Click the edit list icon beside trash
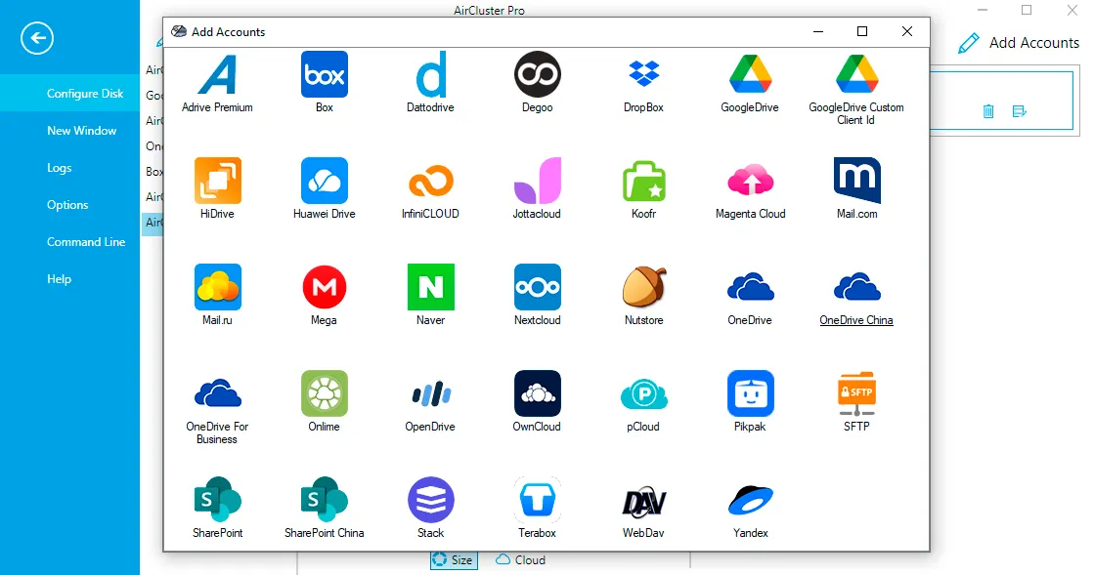Viewport: 1094px width, 575px height. click(1020, 111)
